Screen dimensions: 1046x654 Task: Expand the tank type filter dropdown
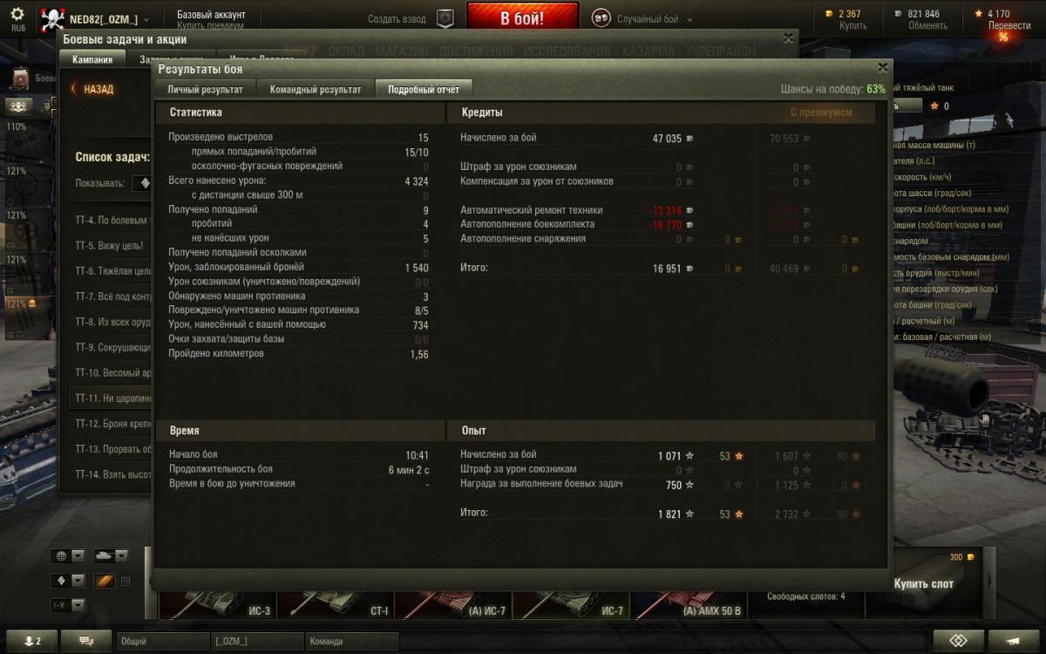point(111,555)
